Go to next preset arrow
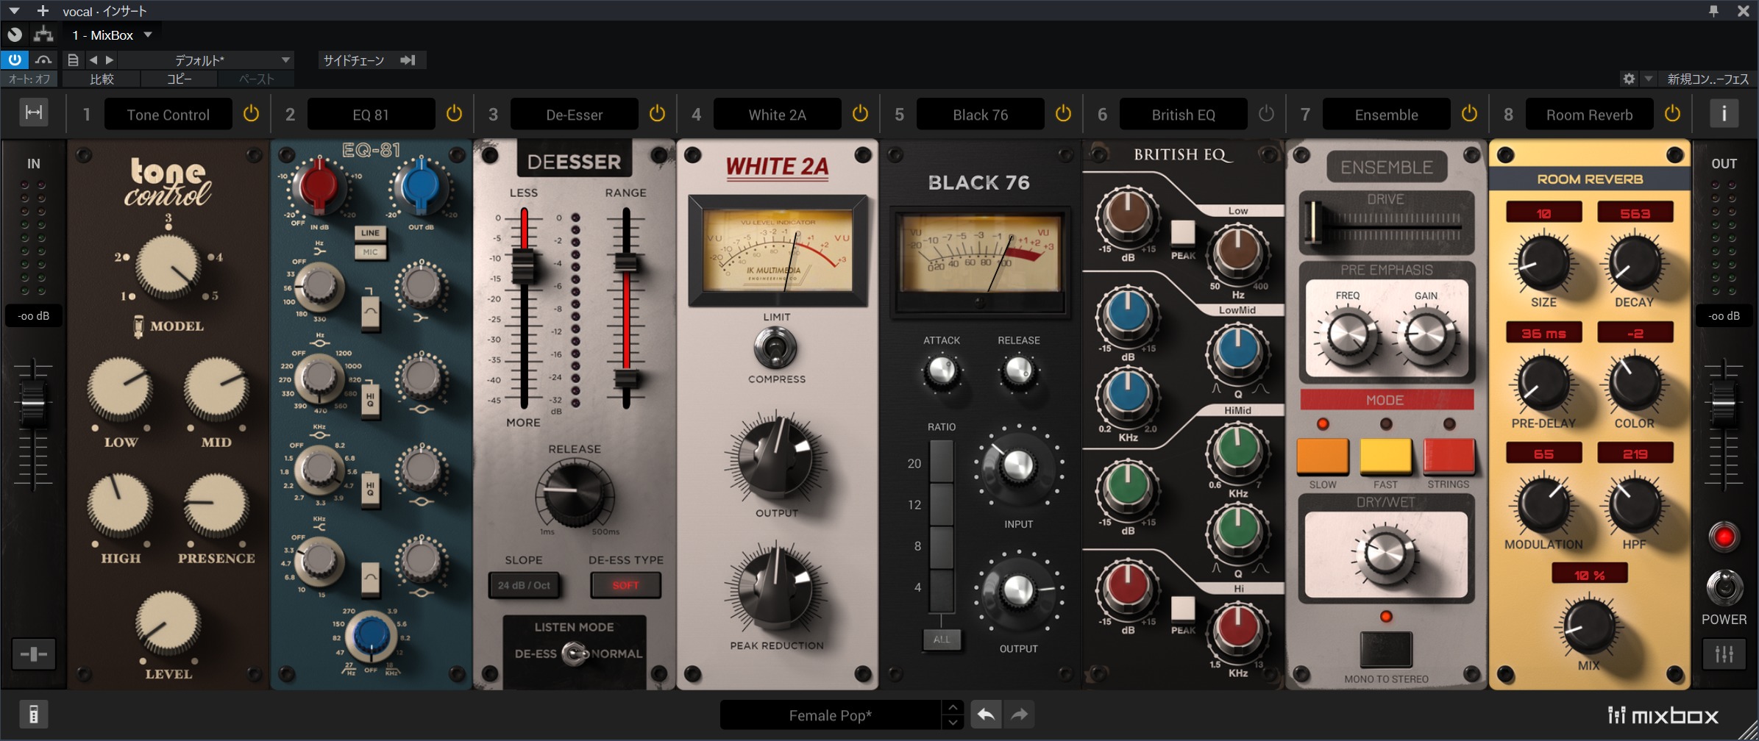The image size is (1759, 741). (110, 60)
